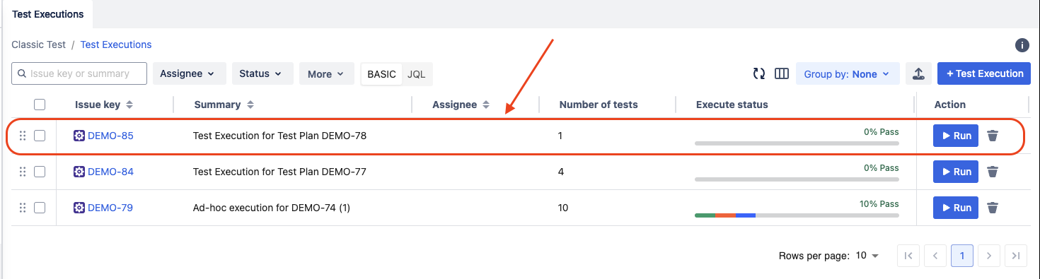Tick the checkbox for DEMO-85
This screenshot has height=279, width=1040.
[x=40, y=136]
